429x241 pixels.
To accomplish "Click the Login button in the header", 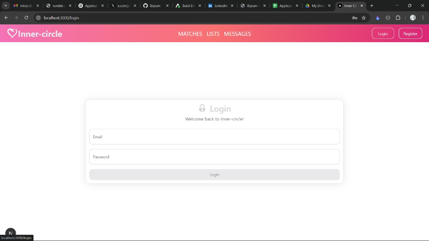I will (x=383, y=33).
